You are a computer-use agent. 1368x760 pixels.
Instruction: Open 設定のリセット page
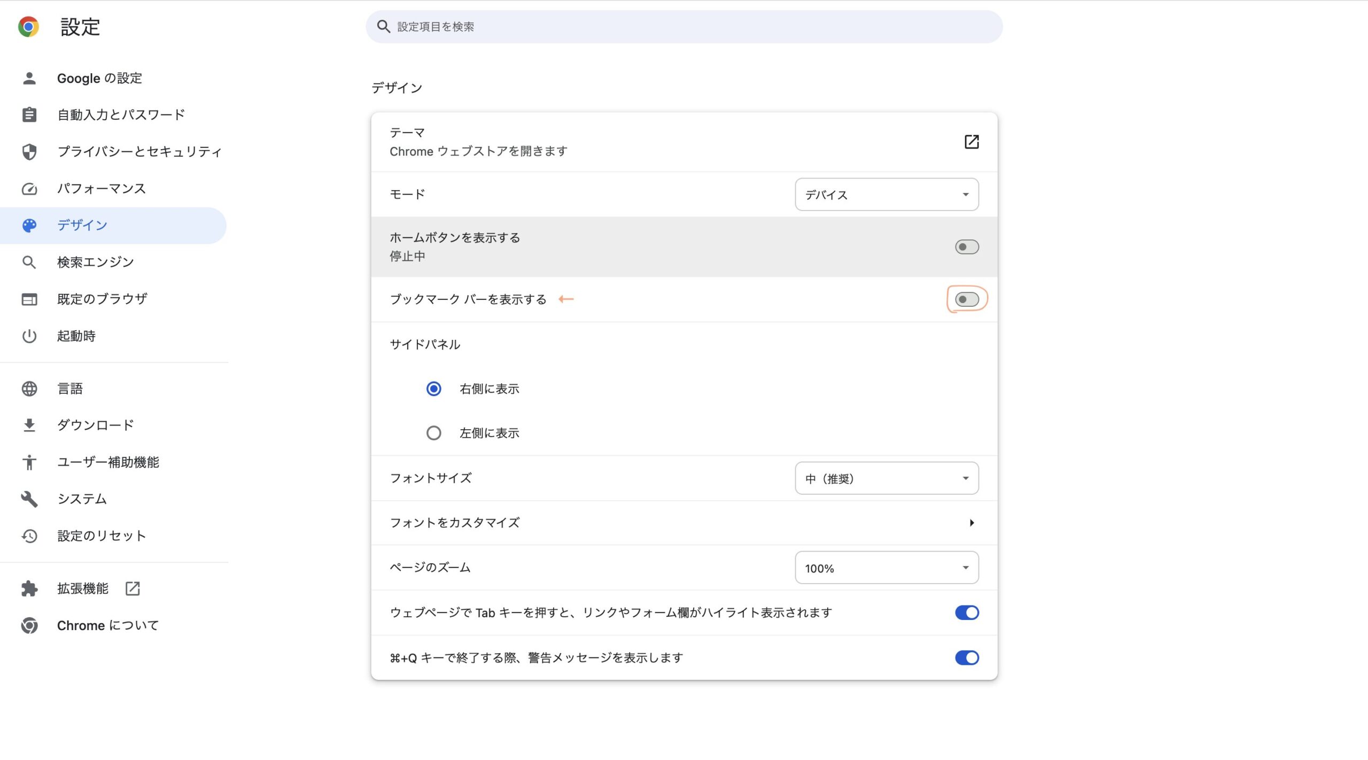[113, 536]
